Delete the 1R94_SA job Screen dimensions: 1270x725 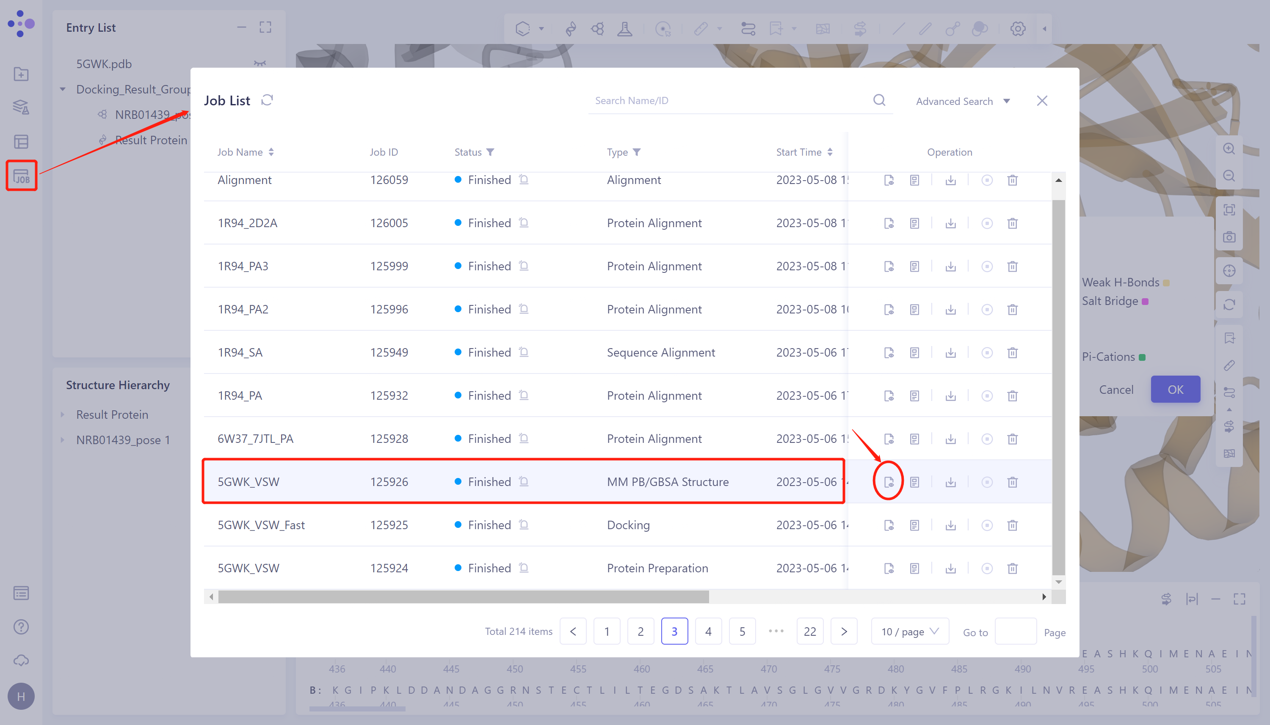tap(1013, 352)
